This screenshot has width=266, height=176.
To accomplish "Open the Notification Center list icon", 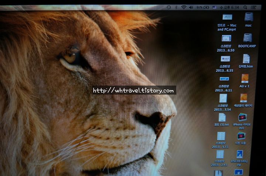I will 253,7.
